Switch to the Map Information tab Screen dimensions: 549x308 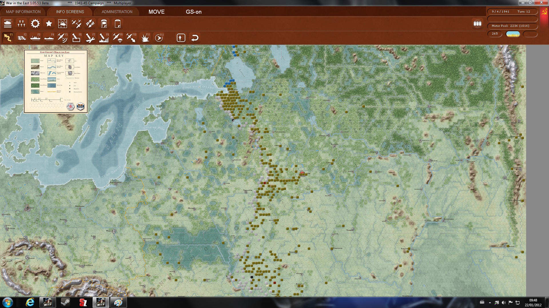coord(23,12)
